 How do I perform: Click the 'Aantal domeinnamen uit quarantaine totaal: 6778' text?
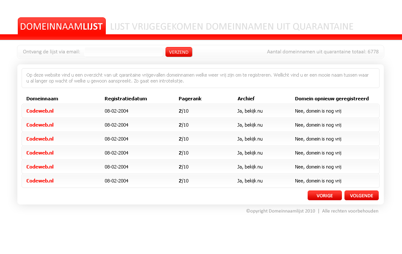323,52
